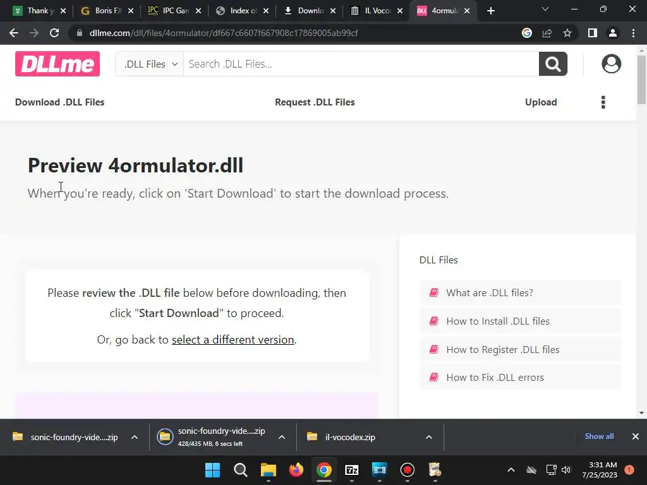The height and width of the screenshot is (485, 647).
Task: Click the share page icon
Action: click(547, 33)
